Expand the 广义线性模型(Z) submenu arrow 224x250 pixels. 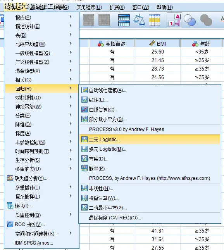click(71, 62)
